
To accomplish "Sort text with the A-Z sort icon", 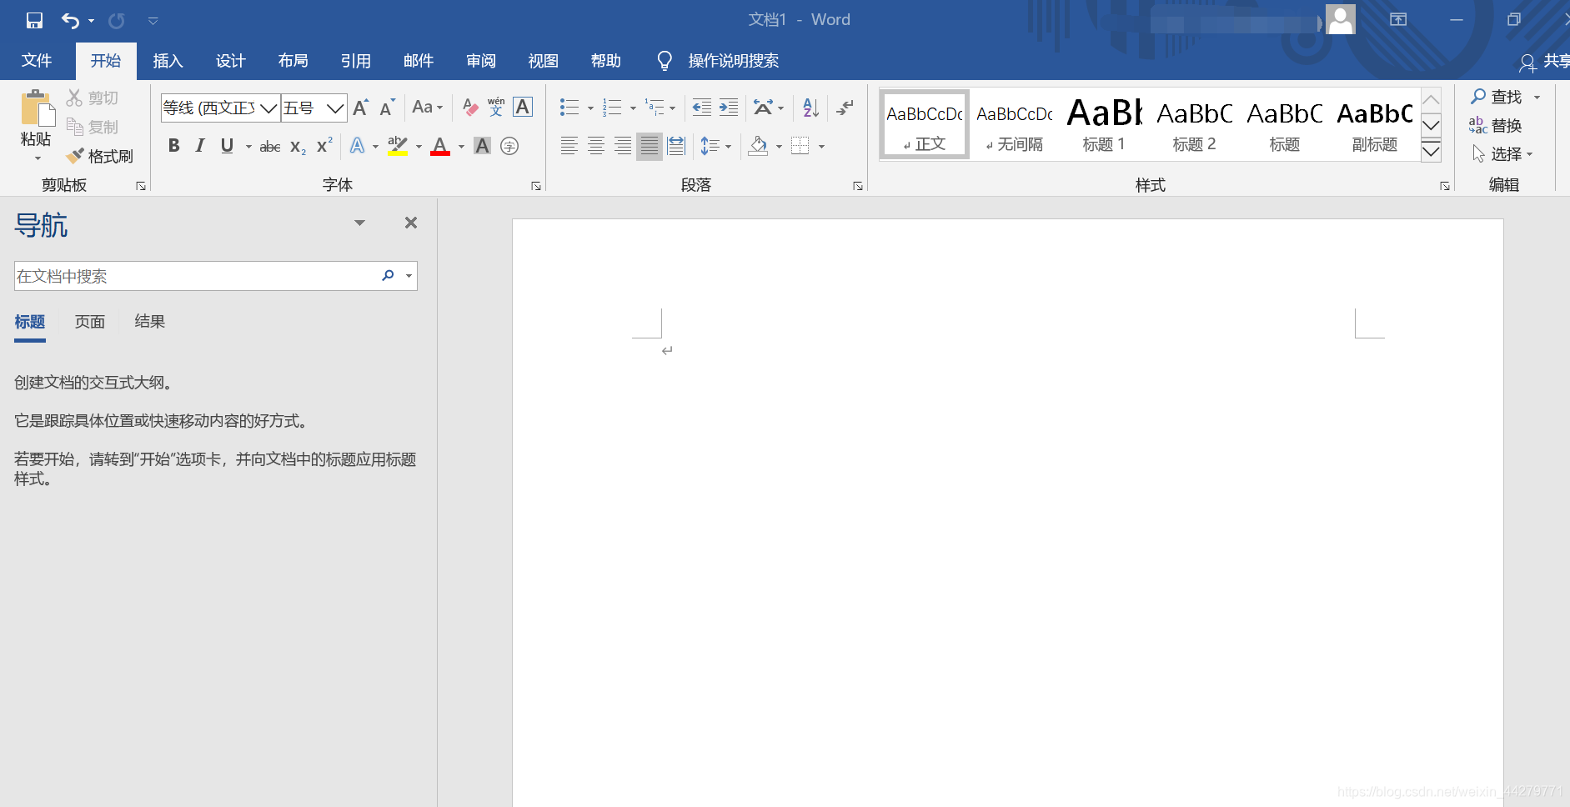I will click(x=811, y=108).
